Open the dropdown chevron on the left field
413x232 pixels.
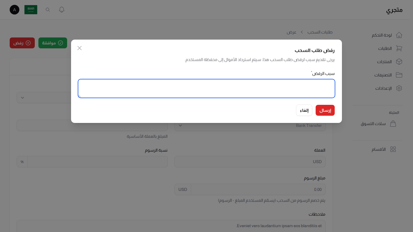click(x=22, y=97)
